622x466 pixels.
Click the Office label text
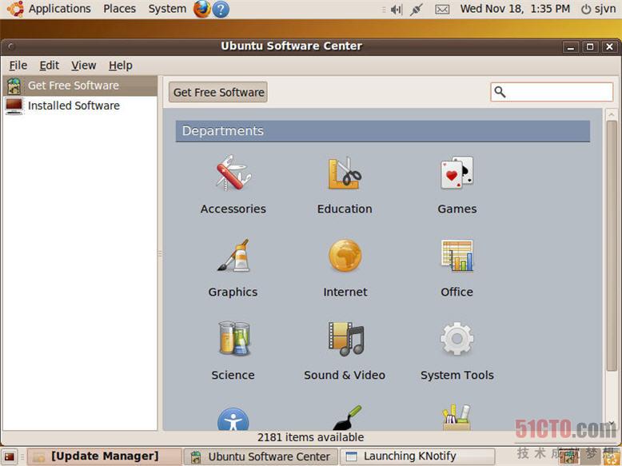point(457,293)
